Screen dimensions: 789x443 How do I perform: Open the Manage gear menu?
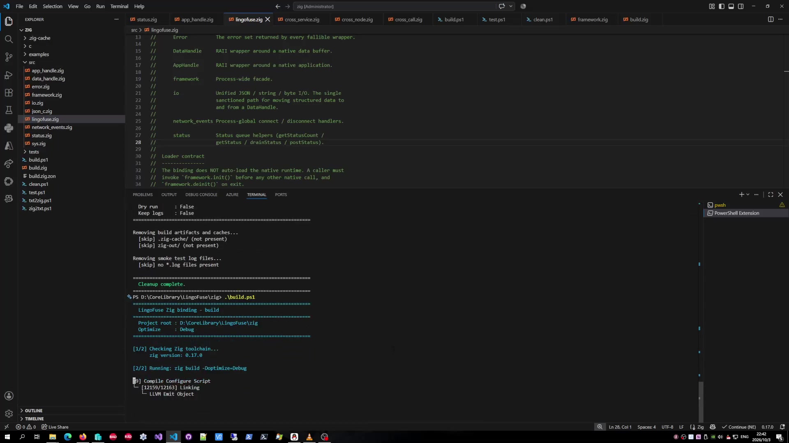9,413
